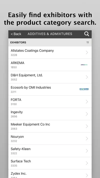Open the search magnifier icon
This screenshot has height=178, width=100.
(87, 34)
